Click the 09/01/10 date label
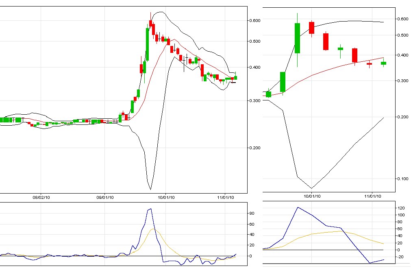The width and height of the screenshot is (411, 268). [105, 197]
